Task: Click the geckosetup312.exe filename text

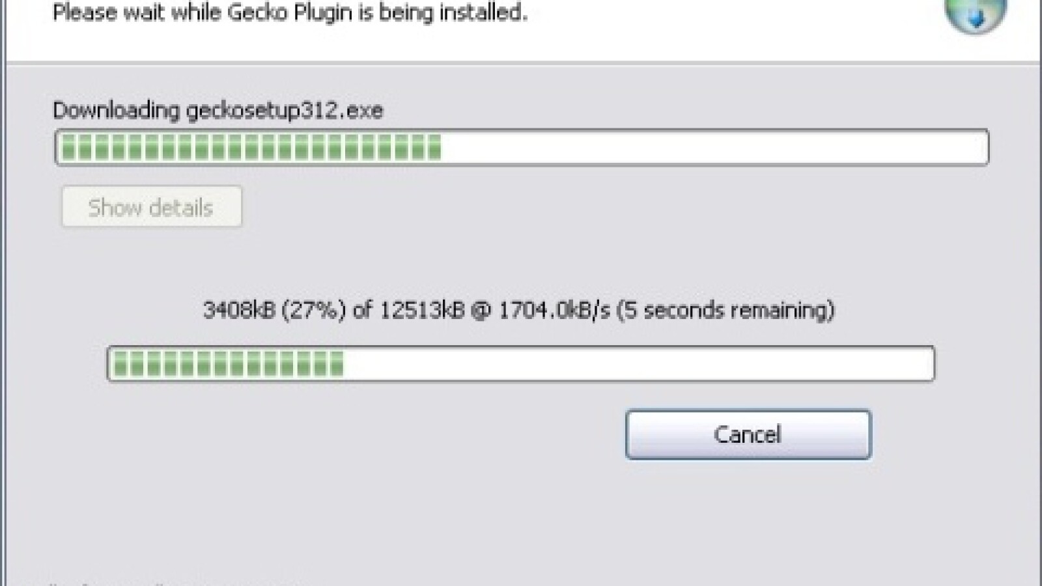Action: [285, 110]
